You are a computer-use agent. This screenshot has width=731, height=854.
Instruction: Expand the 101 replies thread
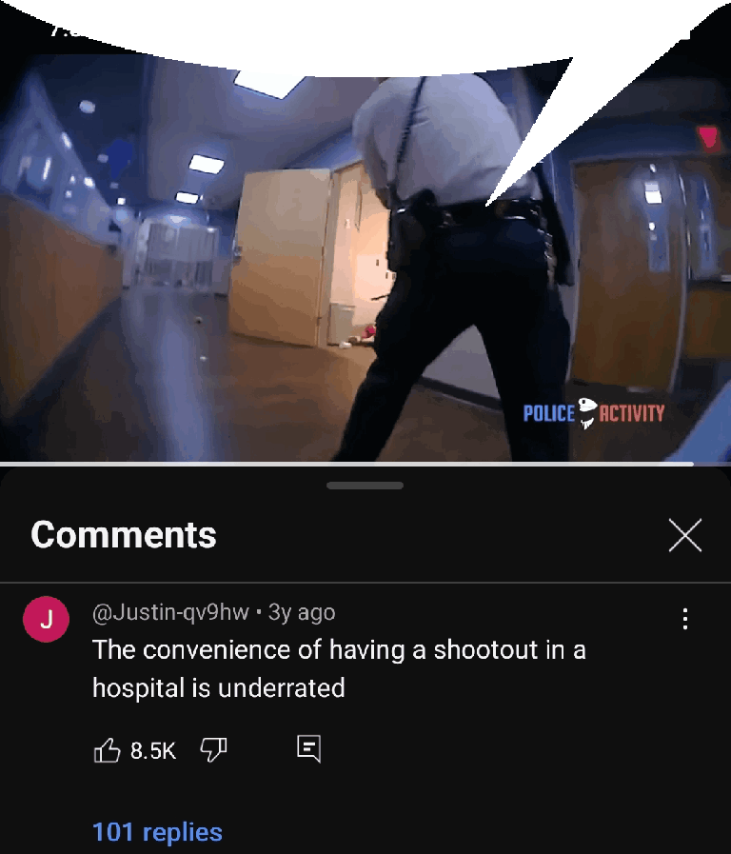(x=157, y=832)
